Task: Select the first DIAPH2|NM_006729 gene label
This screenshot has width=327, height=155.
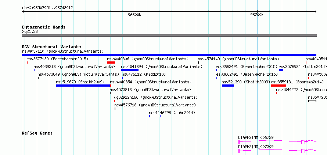Action: point(256,137)
